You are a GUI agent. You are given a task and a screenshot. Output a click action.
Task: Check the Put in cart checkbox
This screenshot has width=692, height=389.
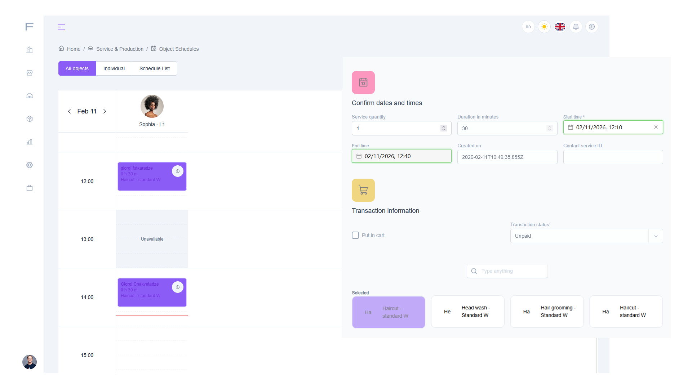click(x=355, y=235)
